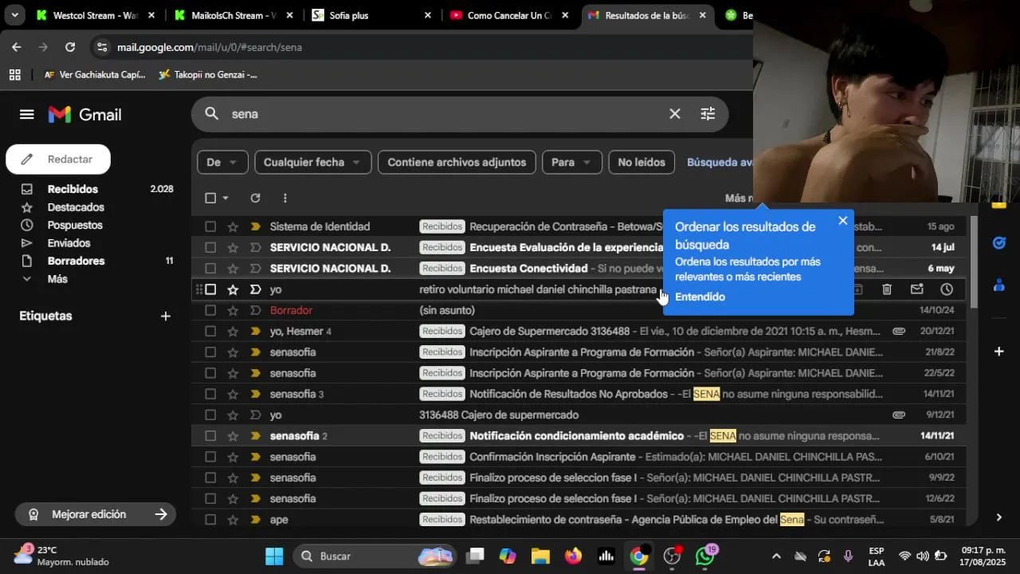Open the select-all dropdown arrow
The image size is (1020, 574).
pyautogui.click(x=226, y=198)
